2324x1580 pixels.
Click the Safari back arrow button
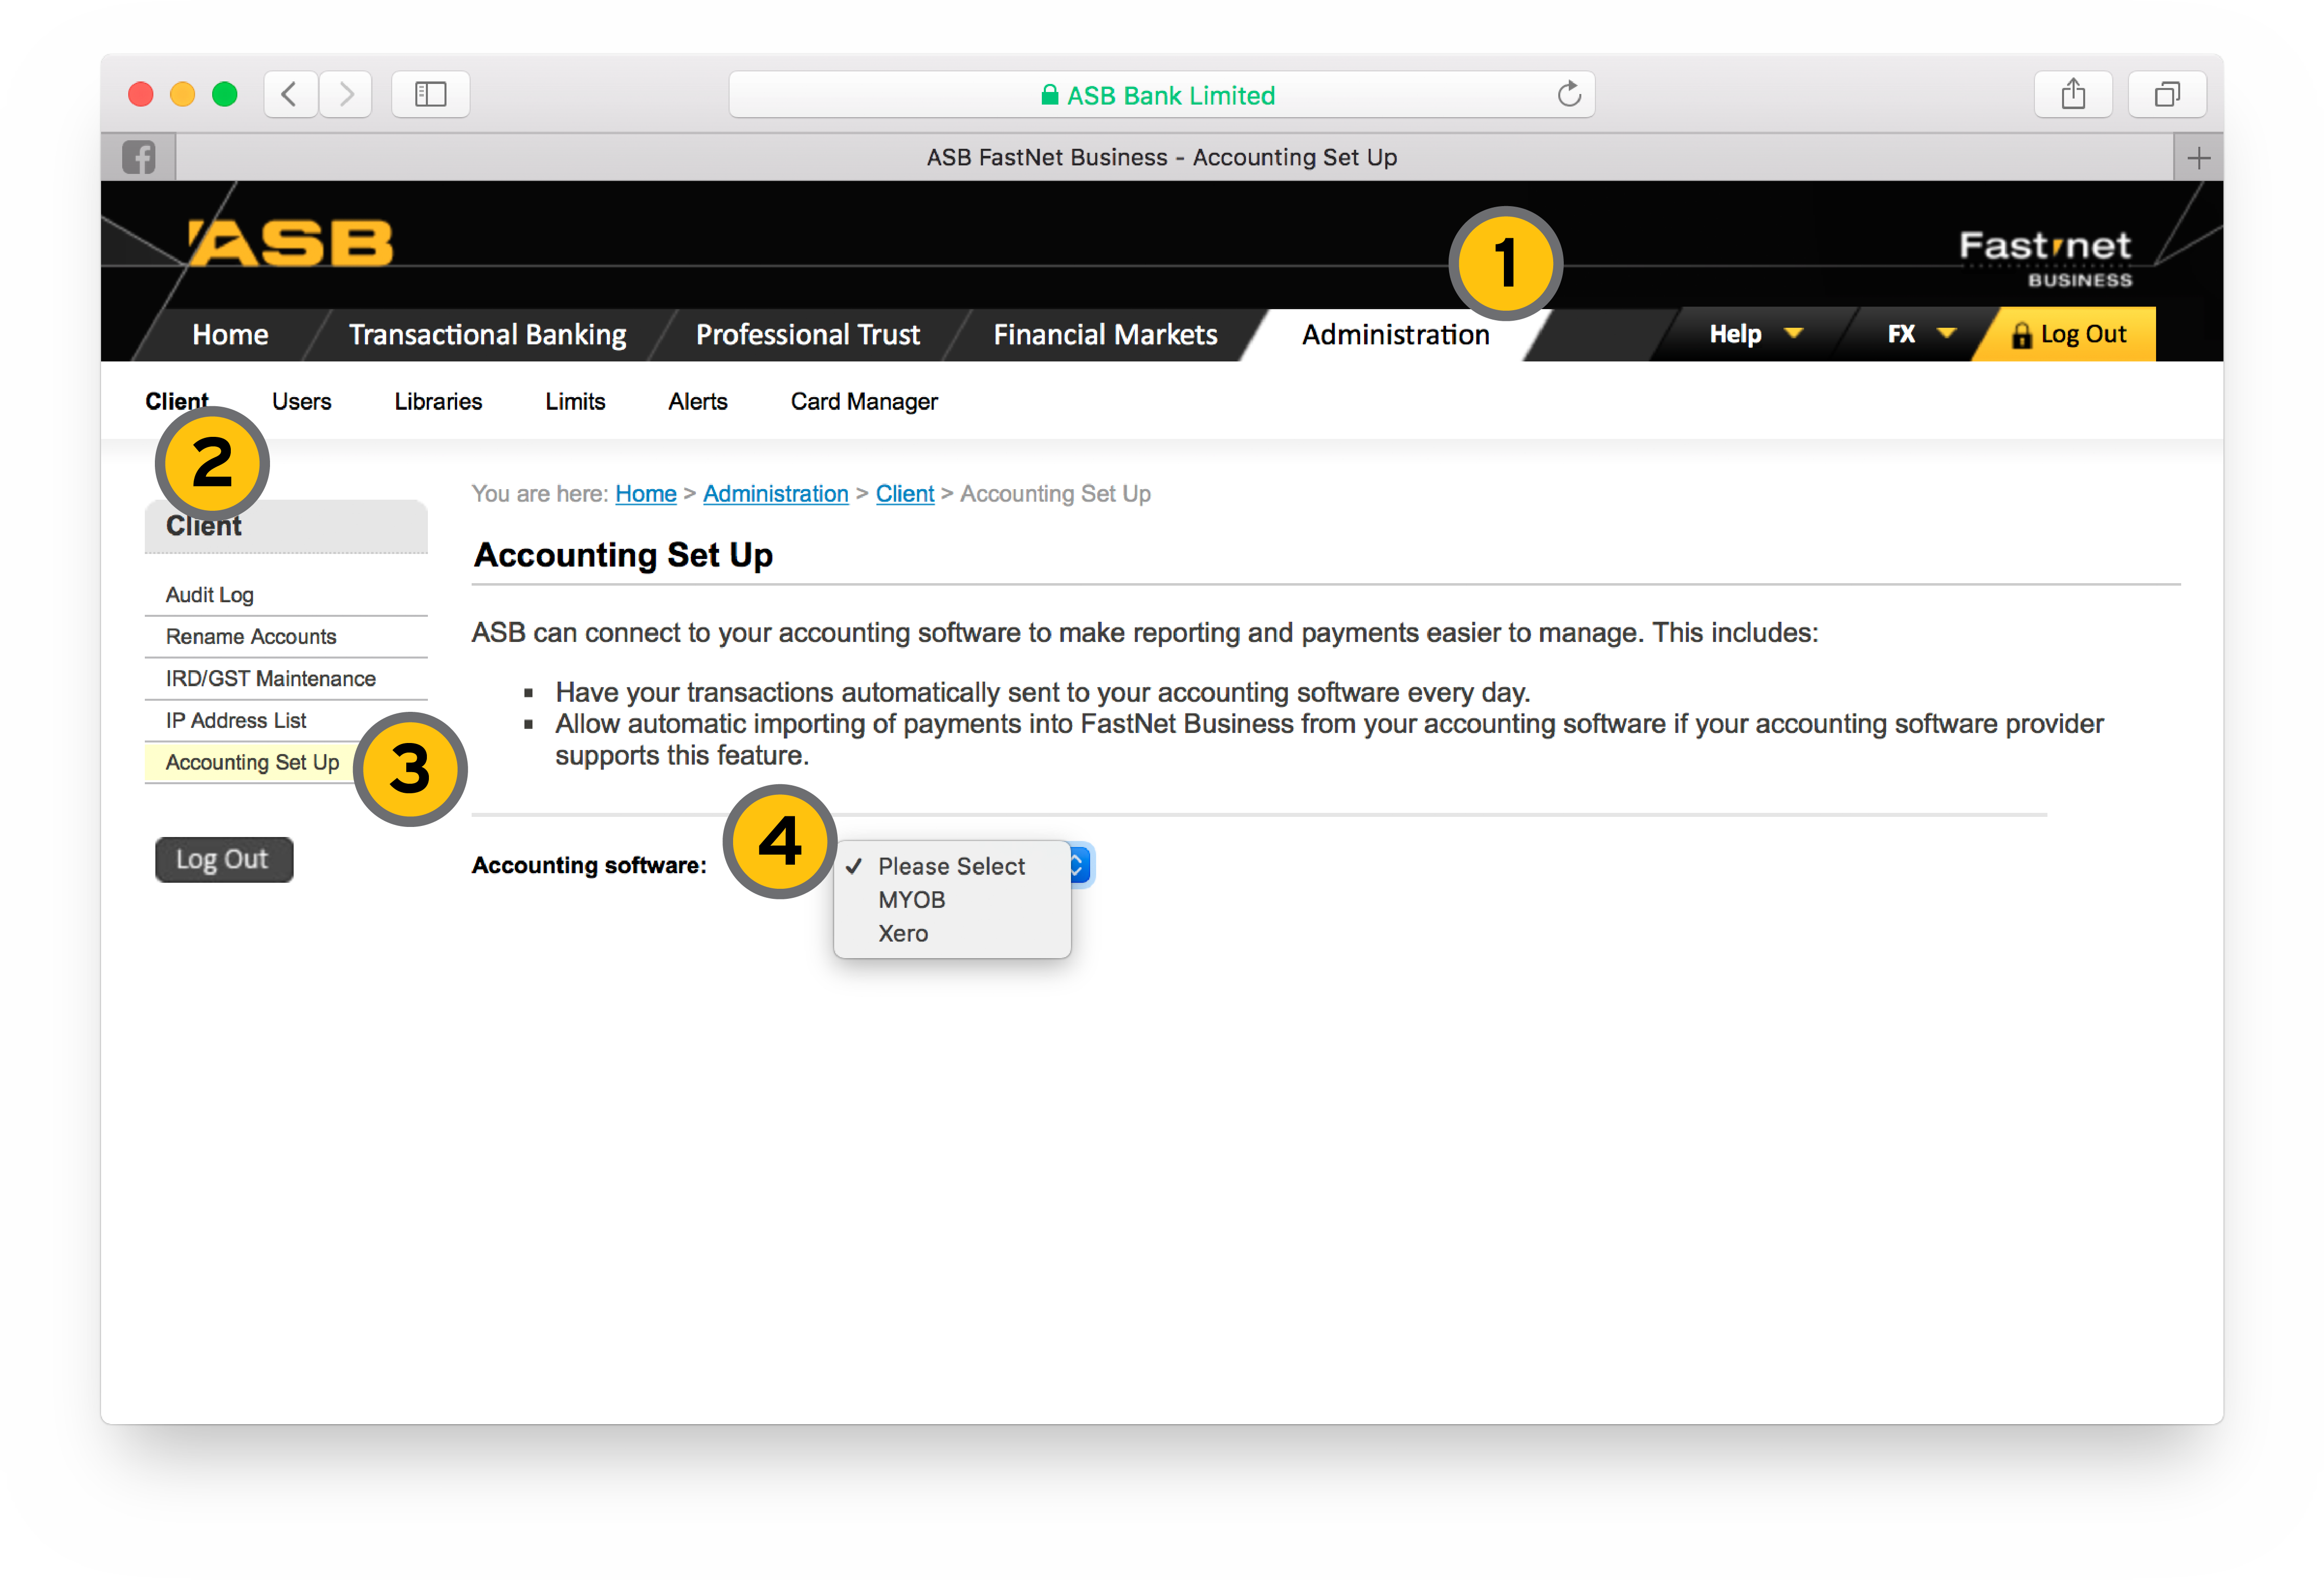[x=290, y=95]
